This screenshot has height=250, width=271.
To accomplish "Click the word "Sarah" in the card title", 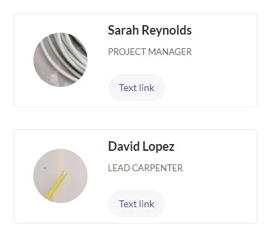I will pos(124,30).
